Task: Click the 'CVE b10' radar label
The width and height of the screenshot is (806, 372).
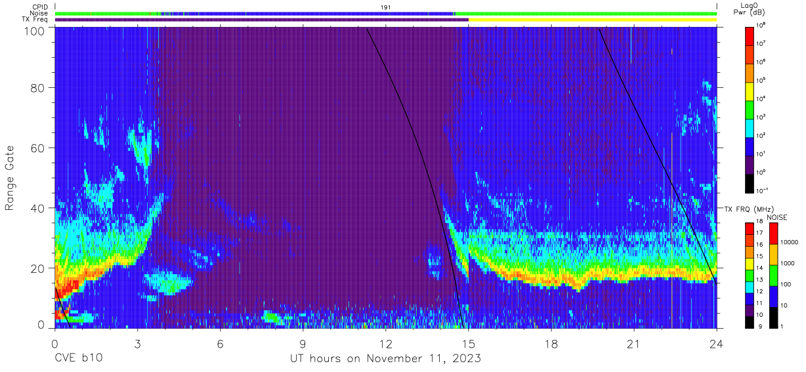Action: [x=78, y=359]
